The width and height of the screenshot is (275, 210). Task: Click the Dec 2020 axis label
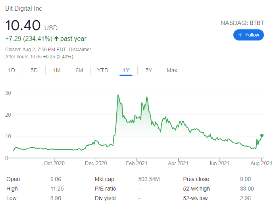coord(96,163)
